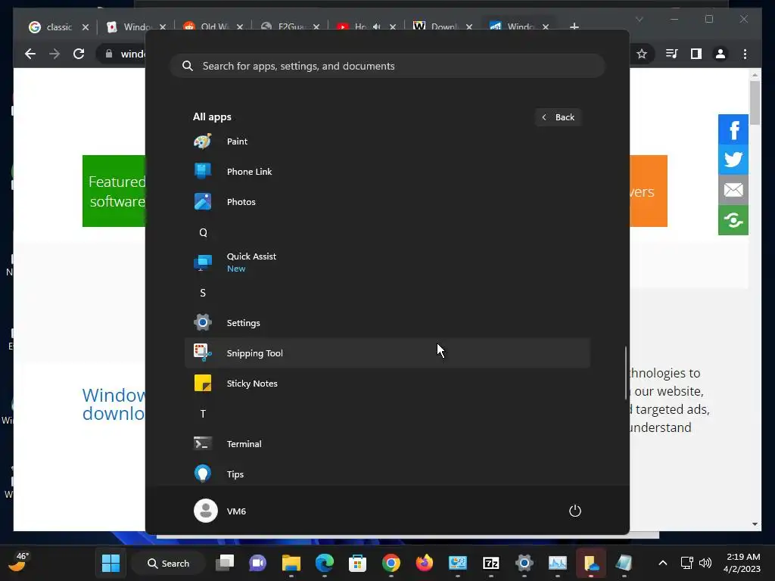
Task: Open Task View on taskbar
Action: pyautogui.click(x=225, y=563)
